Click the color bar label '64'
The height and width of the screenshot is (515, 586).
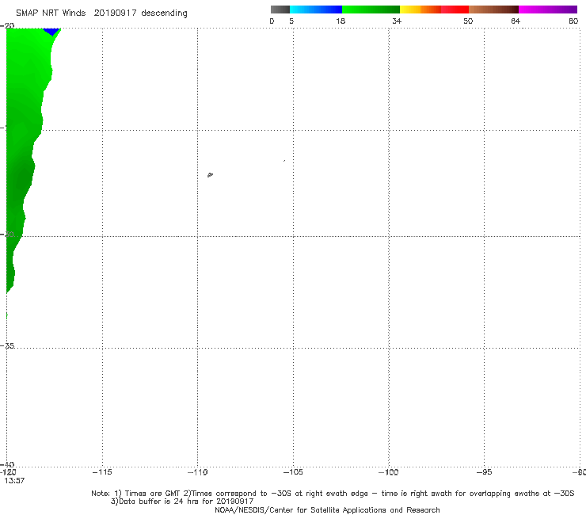click(516, 21)
